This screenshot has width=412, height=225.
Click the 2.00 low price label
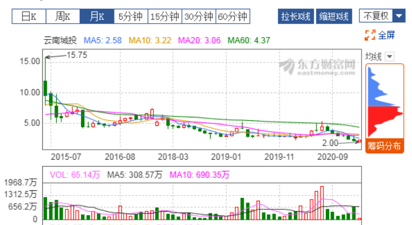330,143
